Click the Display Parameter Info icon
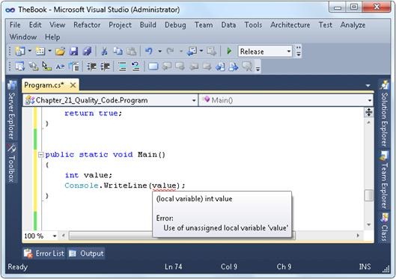Screen dimensions: 396x279 point(34,67)
